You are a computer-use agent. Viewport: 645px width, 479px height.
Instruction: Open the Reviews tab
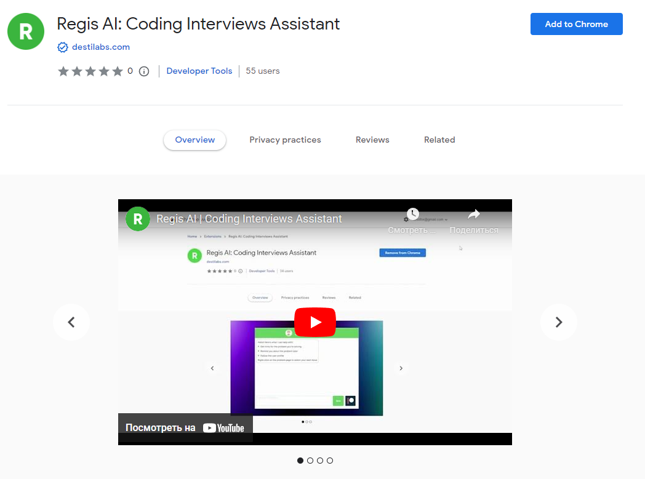[372, 140]
